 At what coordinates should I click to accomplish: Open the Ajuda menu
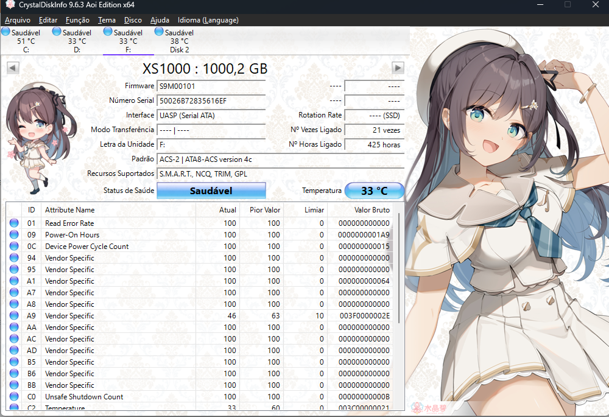(x=160, y=20)
